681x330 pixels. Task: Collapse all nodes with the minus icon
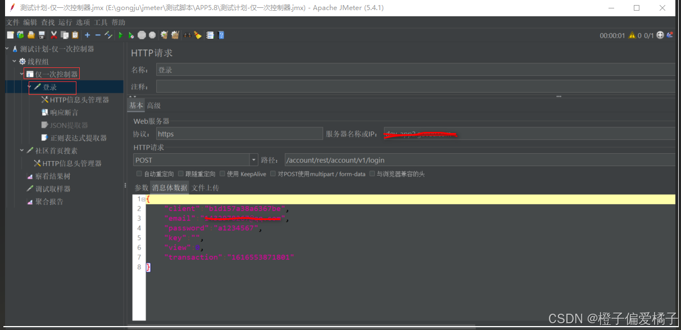pyautogui.click(x=98, y=35)
